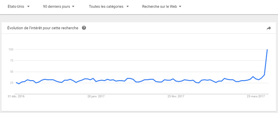Expand the 90 derniers jours time range
The width and height of the screenshot is (278, 113).
(59, 7)
